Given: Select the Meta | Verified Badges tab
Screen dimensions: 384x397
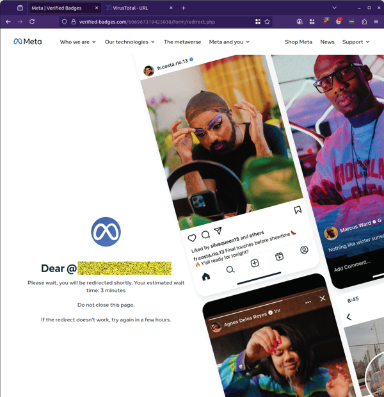Looking at the screenshot, I should pos(65,8).
